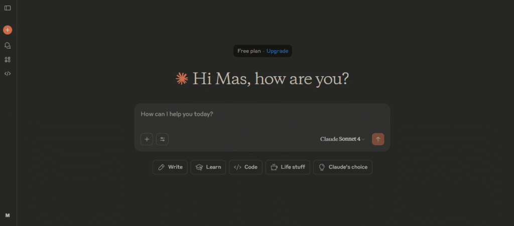514x226 pixels.
Task: Toggle the sidebar panel icon
Action: point(8,8)
